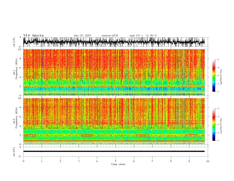Click the ch.3(V) waveform axis label
This screenshot has width=234, height=181.
pyautogui.click(x=14, y=152)
